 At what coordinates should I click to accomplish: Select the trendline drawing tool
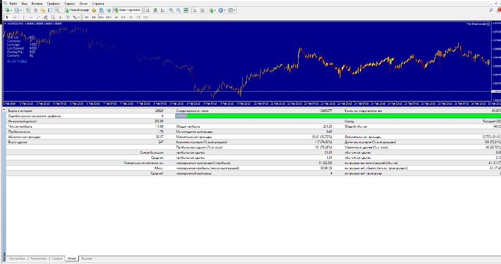(38, 17)
